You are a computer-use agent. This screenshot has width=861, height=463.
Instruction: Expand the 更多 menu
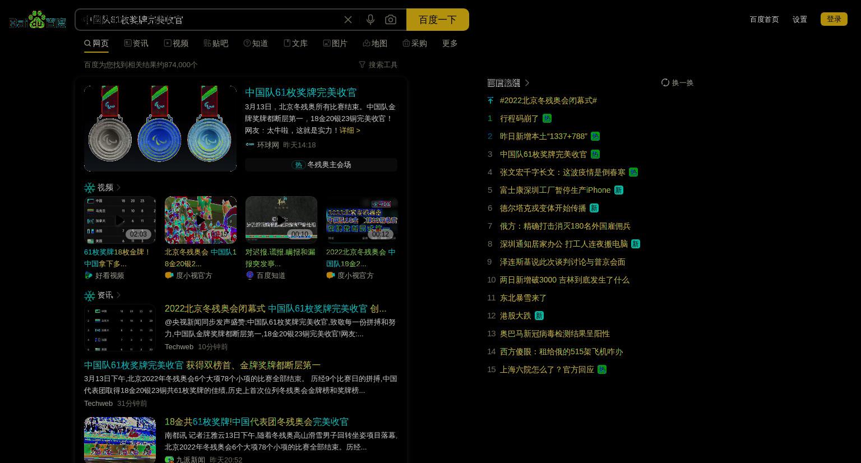pyautogui.click(x=450, y=43)
